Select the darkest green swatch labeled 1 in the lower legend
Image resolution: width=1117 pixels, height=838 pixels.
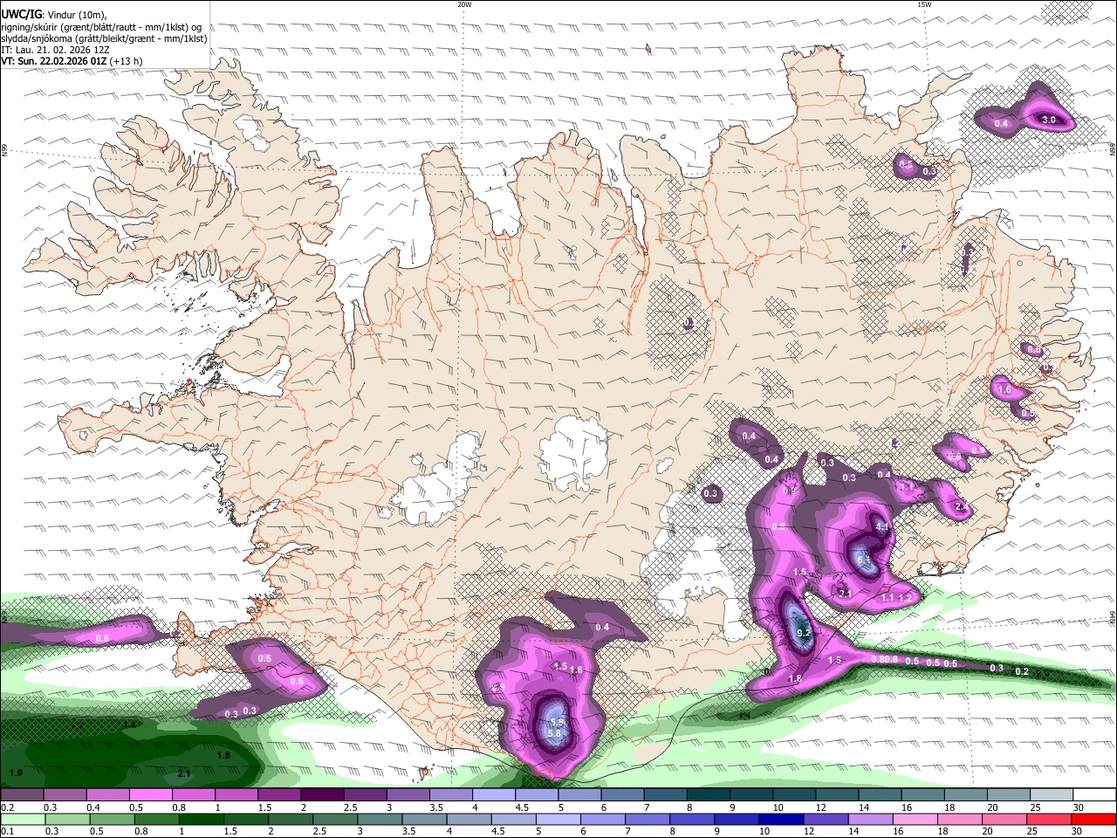pos(201,819)
